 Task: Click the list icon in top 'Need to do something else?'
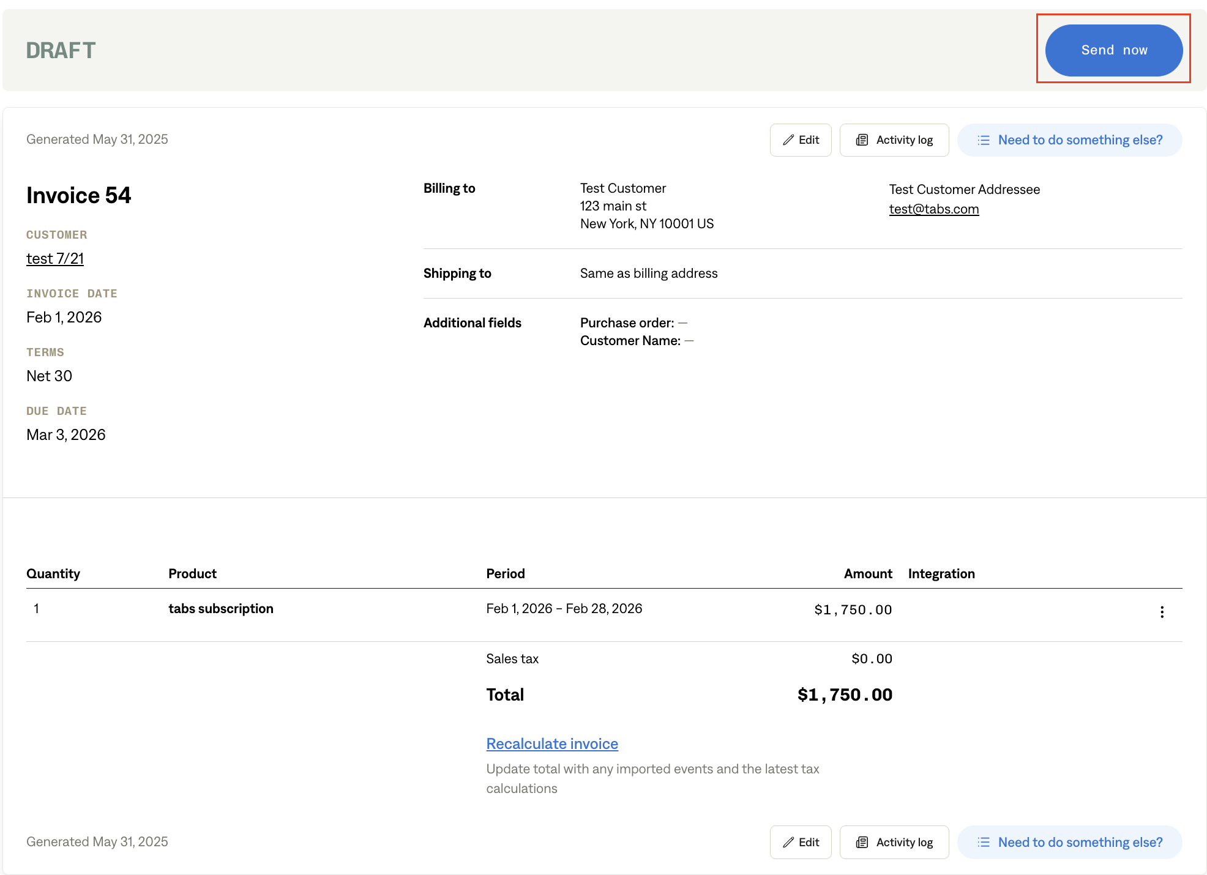point(984,140)
